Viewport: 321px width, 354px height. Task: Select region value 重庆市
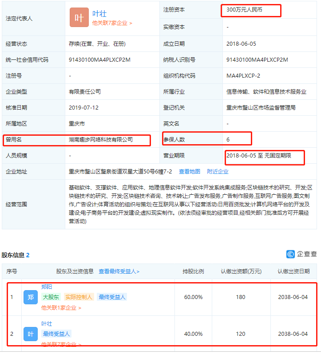[x=76, y=124]
